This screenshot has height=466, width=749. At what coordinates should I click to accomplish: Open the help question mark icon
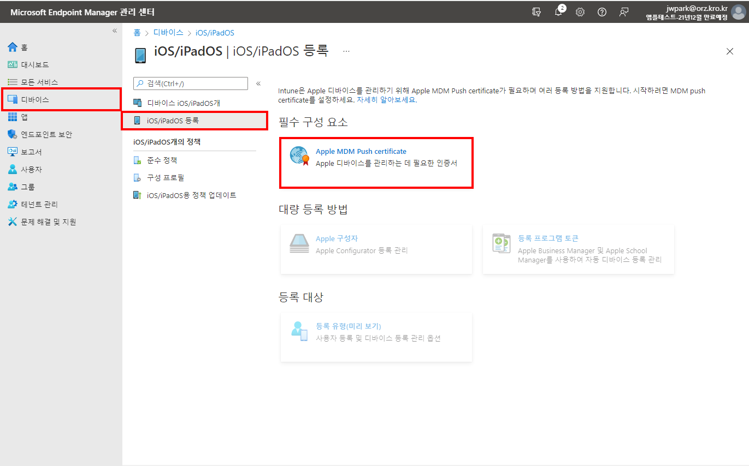pyautogui.click(x=602, y=12)
